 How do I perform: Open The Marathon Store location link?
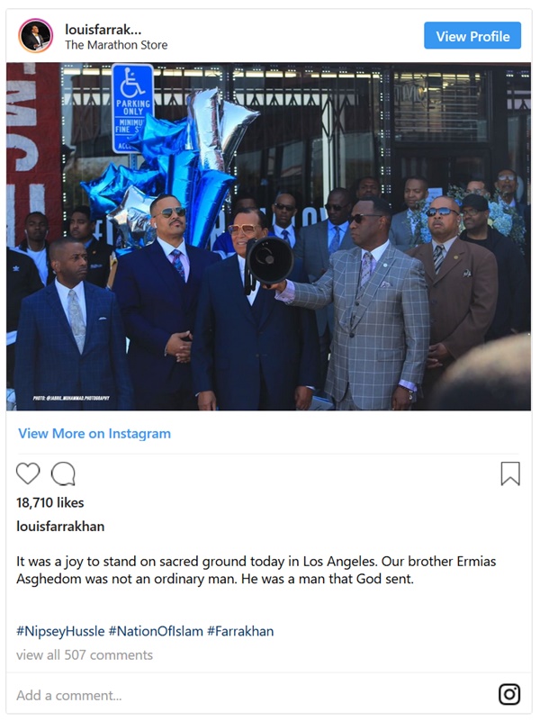click(116, 45)
